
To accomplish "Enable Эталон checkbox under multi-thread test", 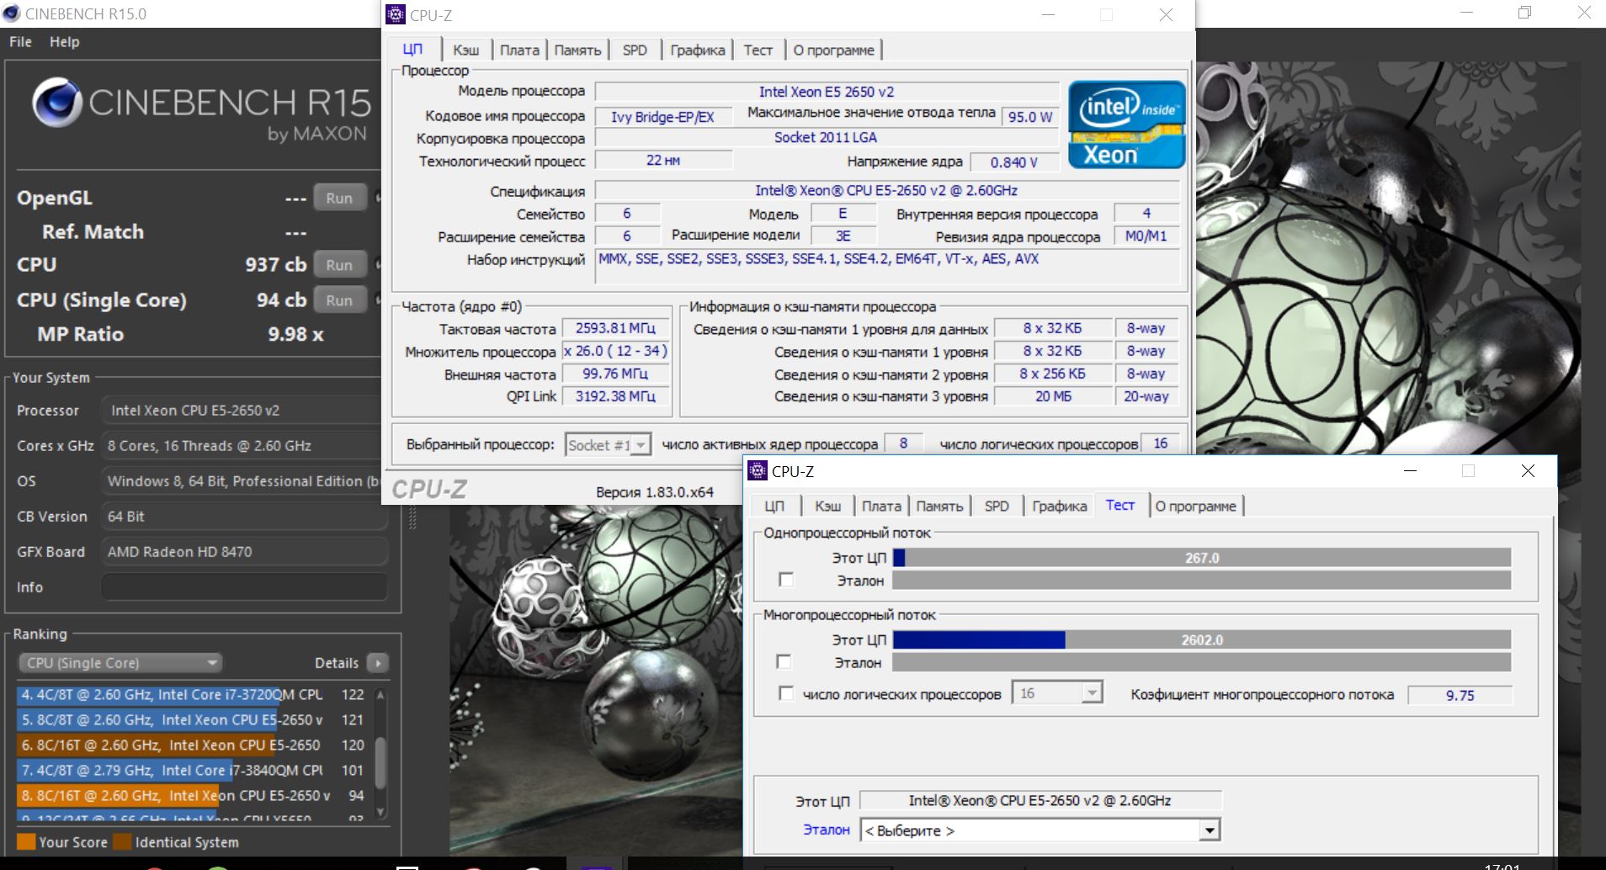I will pyautogui.click(x=784, y=662).
